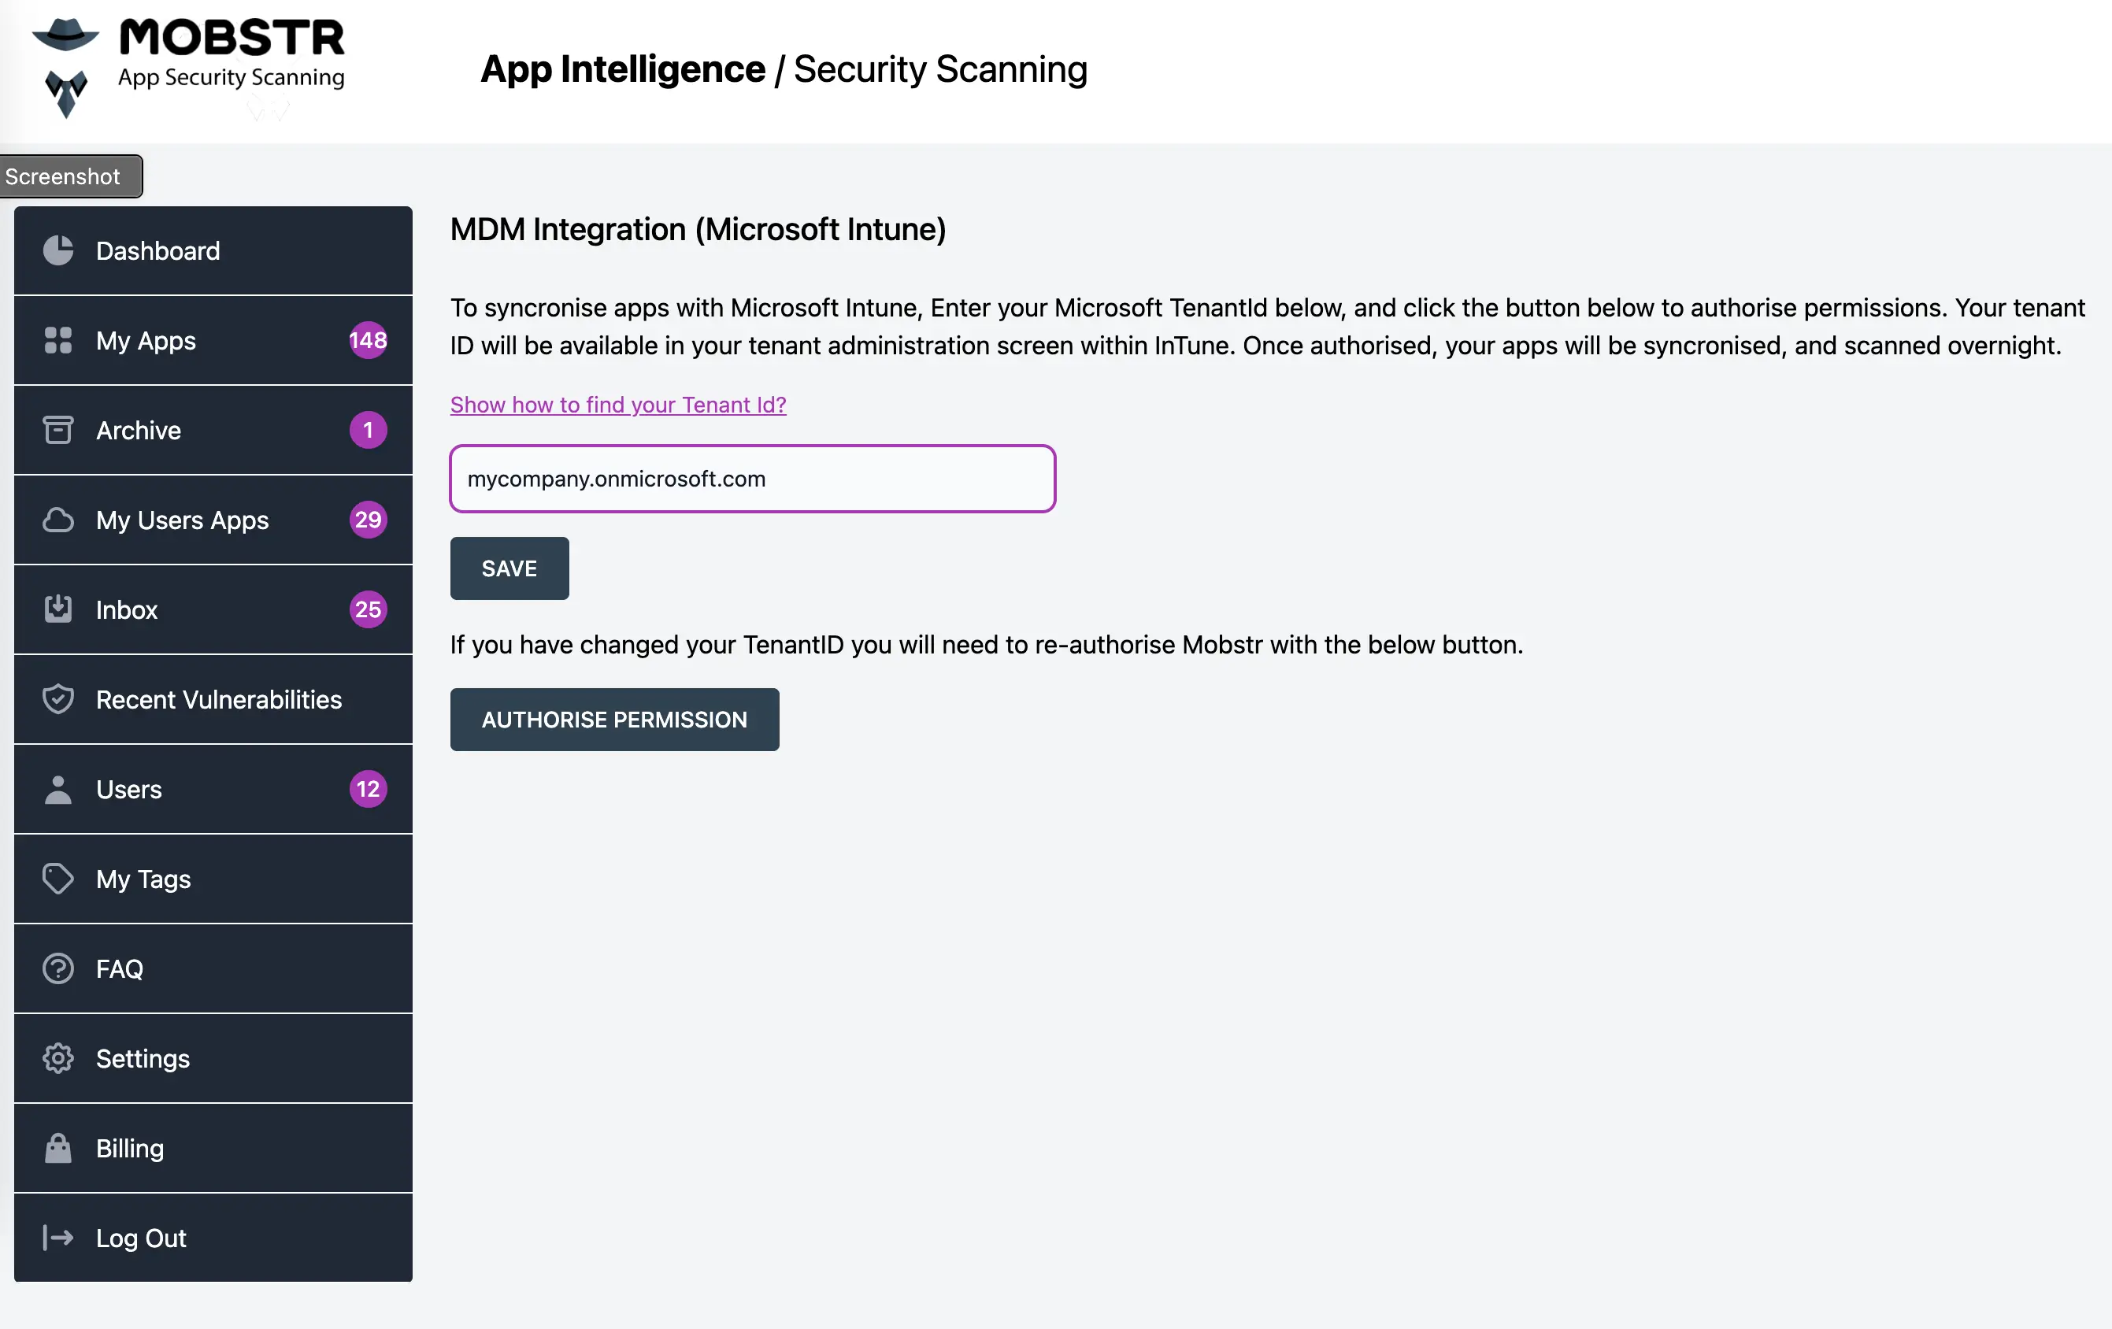
Task: Open the FAQ question mark icon
Action: 58,968
